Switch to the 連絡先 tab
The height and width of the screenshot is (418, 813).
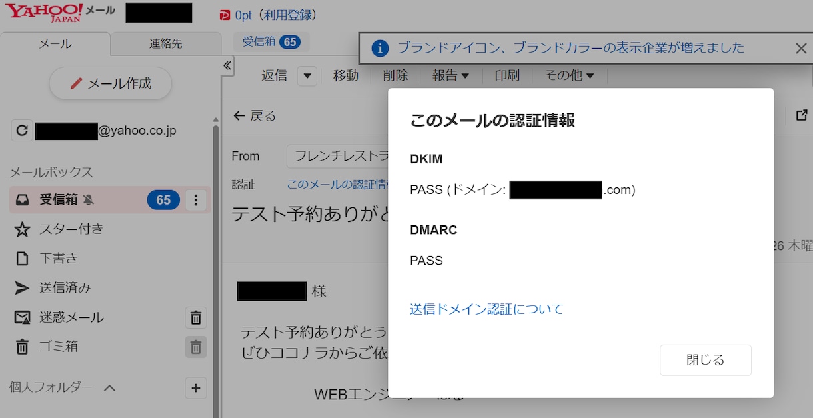[166, 44]
